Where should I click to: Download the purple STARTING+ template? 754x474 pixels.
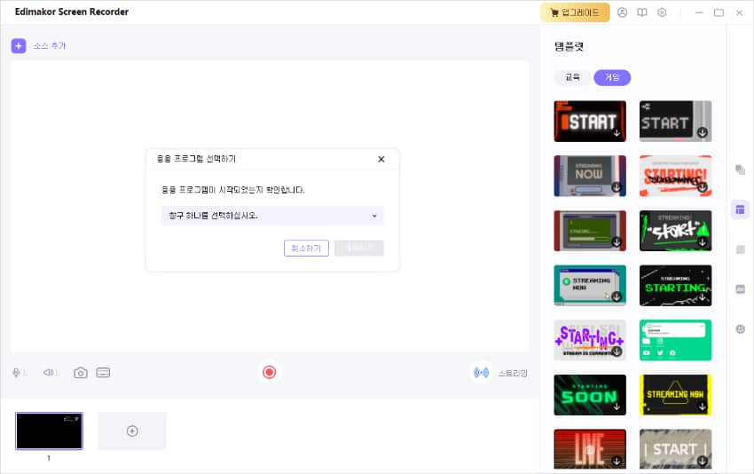[617, 352]
